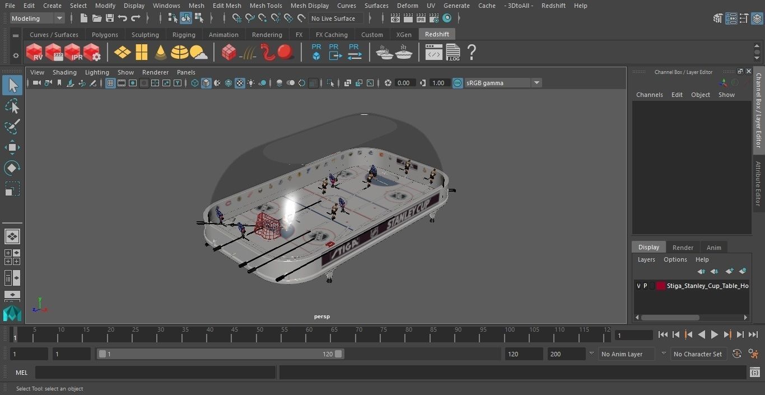Viewport: 765px width, 395px height.
Task: Toggle isolate select viewport icon
Action: pyautogui.click(x=330, y=83)
